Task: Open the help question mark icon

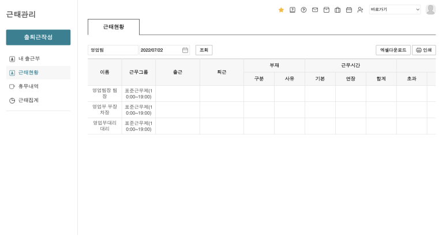Action: (x=303, y=10)
